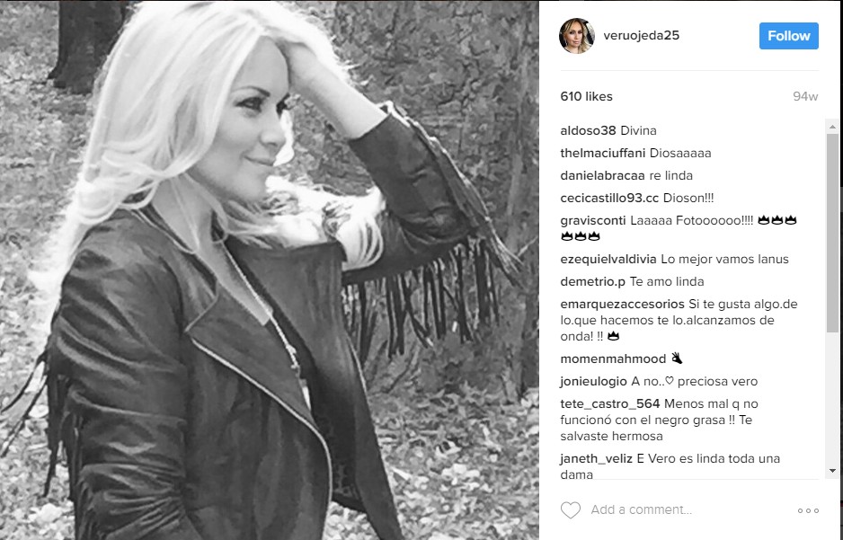This screenshot has height=540, width=843.
Task: Follow the veruojeda25 account
Action: click(x=789, y=36)
